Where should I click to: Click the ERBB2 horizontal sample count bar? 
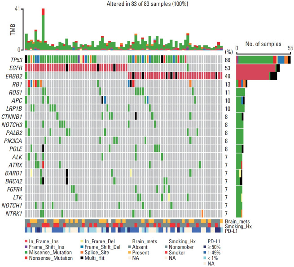click(256, 76)
